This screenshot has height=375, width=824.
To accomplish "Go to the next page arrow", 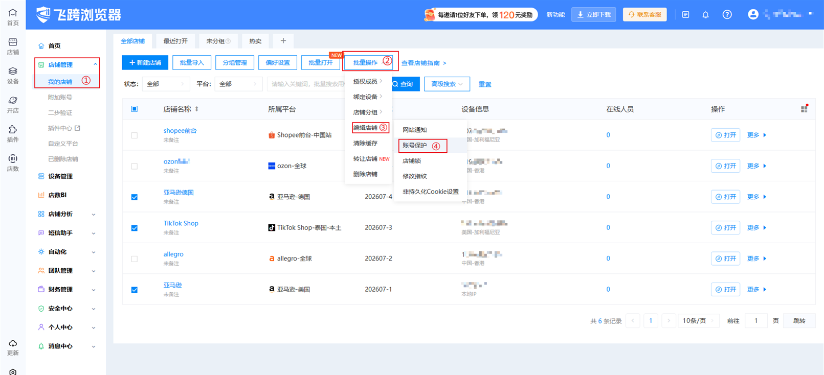I will click(x=669, y=321).
